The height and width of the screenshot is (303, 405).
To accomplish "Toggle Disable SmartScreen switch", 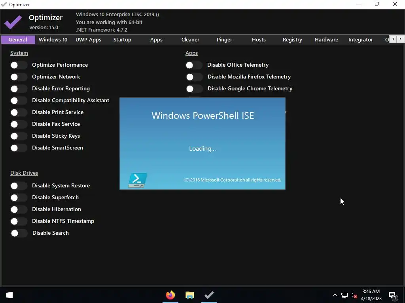I will (x=19, y=148).
